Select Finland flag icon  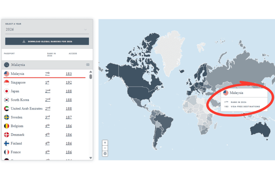[7, 143]
